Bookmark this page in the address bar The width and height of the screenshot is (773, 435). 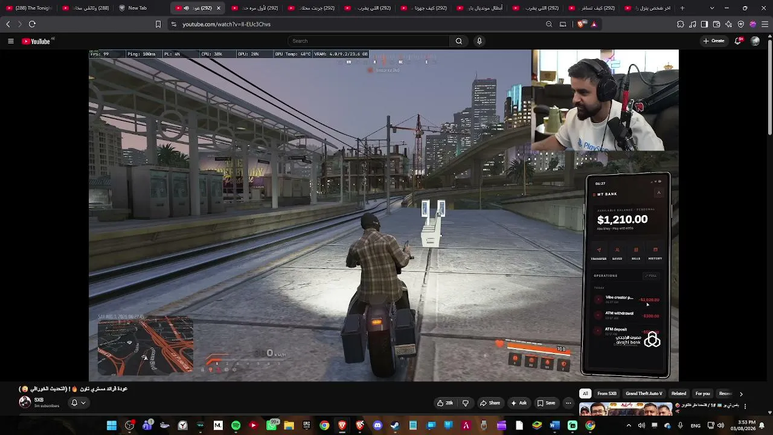[158, 24]
